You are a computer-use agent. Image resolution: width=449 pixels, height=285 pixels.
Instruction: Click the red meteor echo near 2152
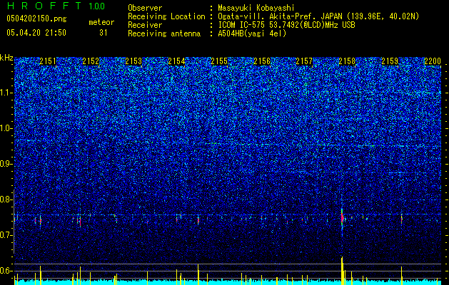(80, 222)
